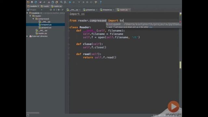Click the Run play toolbar icon
Screen dimensions: 208x117
(x=84, y=2)
